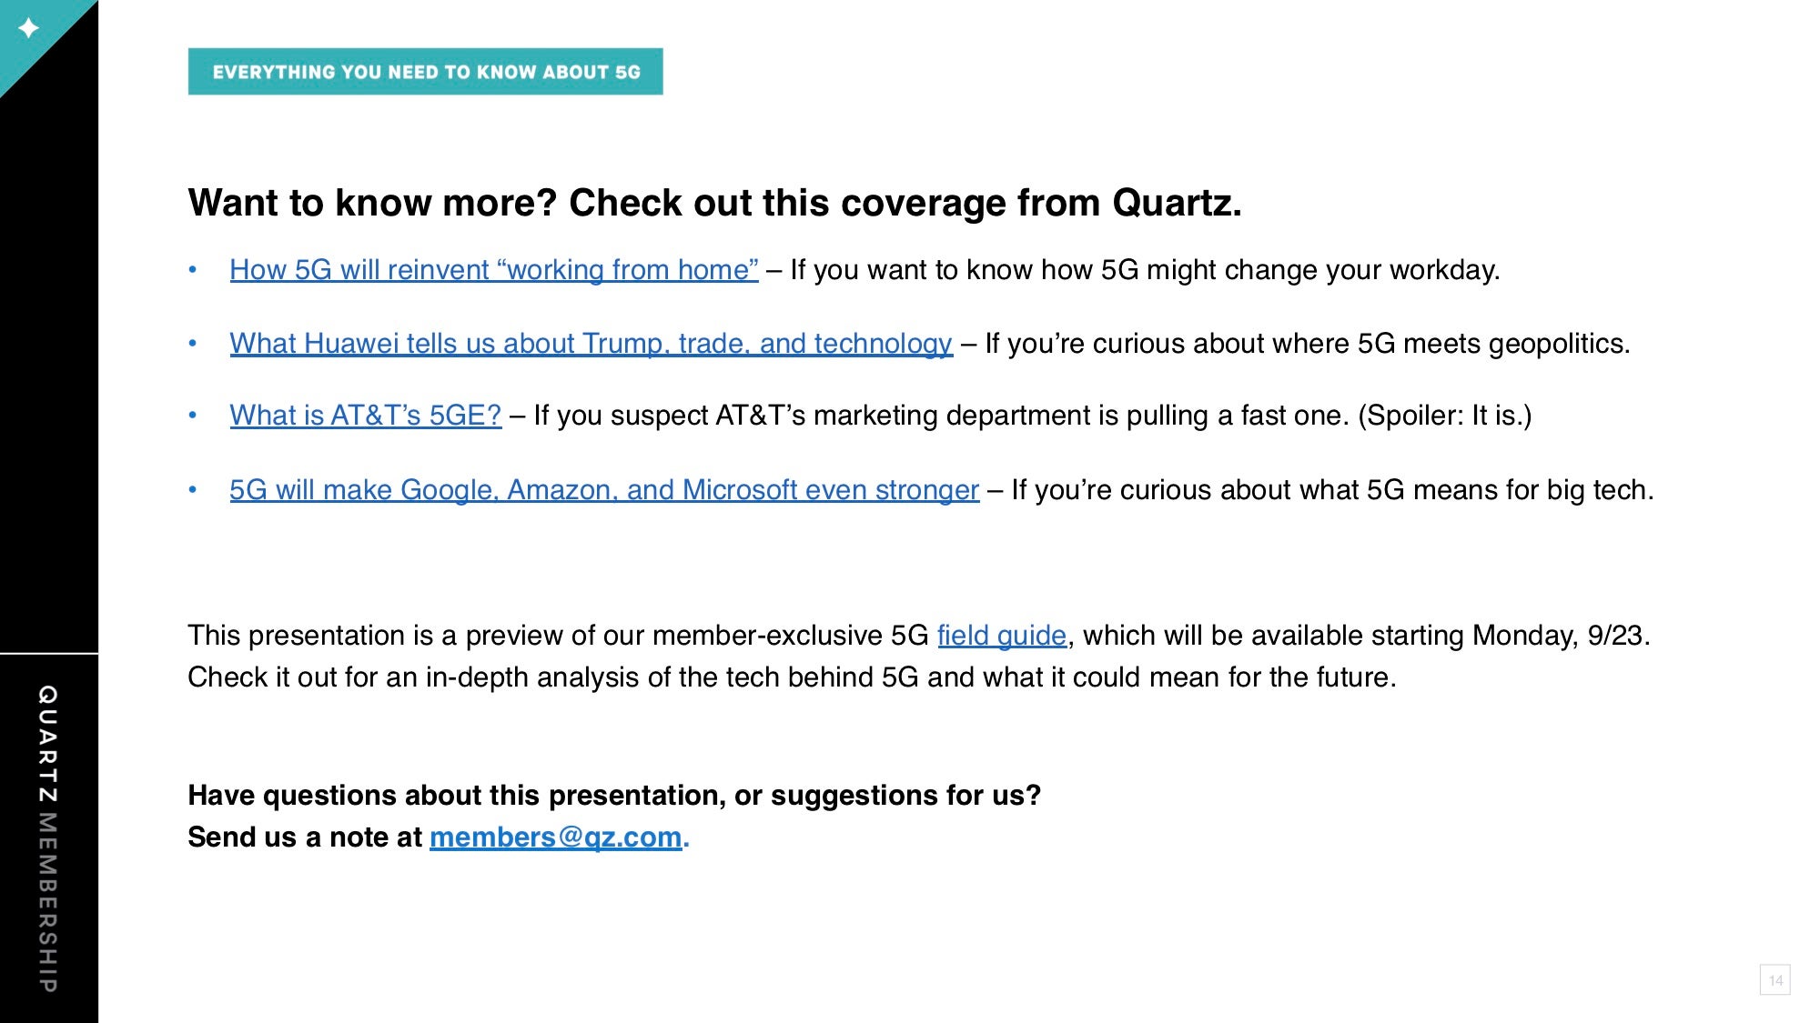Click the '5G meets geopolitics' description text

pyautogui.click(x=1308, y=344)
